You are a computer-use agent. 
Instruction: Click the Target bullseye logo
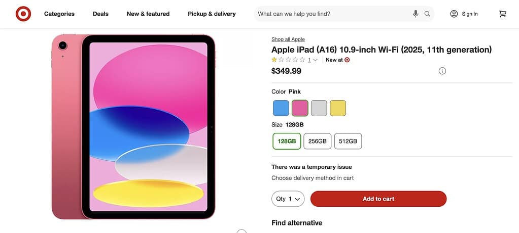[23, 14]
